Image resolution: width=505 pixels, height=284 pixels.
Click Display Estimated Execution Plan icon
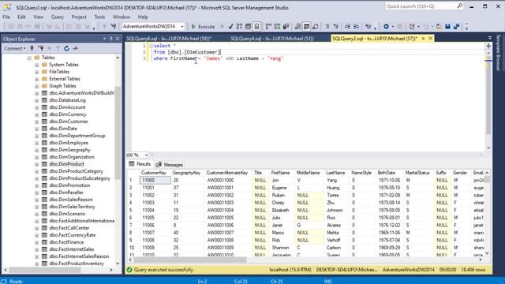239,27
